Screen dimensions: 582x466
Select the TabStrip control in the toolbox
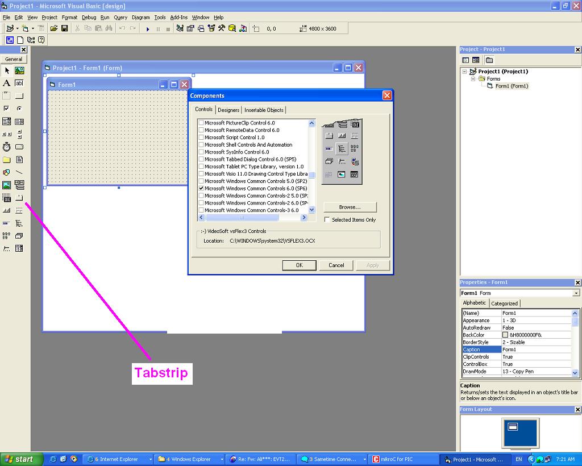(x=19, y=198)
